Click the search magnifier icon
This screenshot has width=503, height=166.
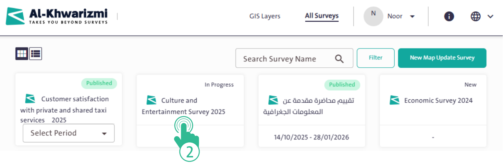(x=339, y=59)
